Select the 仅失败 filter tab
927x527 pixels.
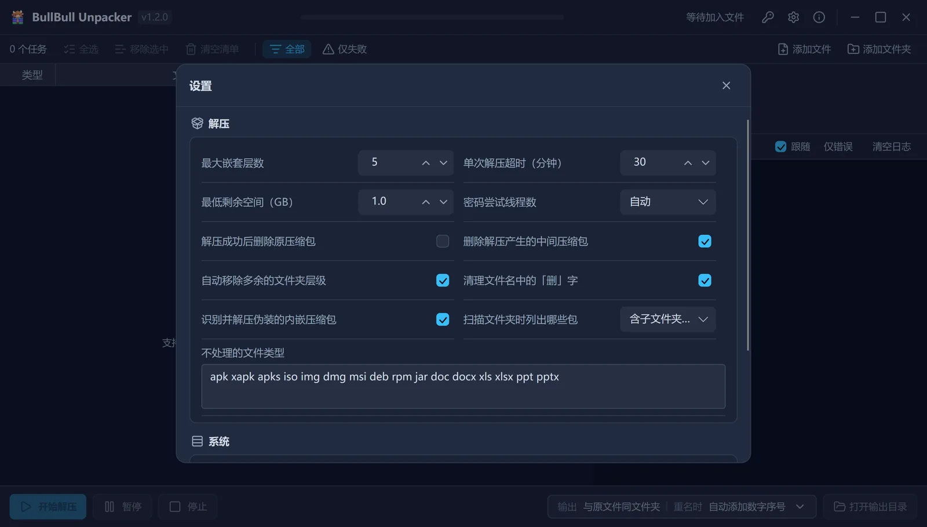344,49
